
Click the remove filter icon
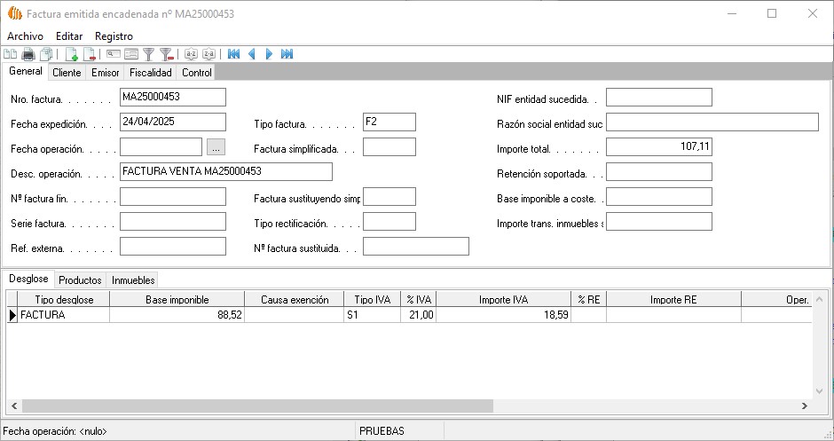[x=166, y=54]
